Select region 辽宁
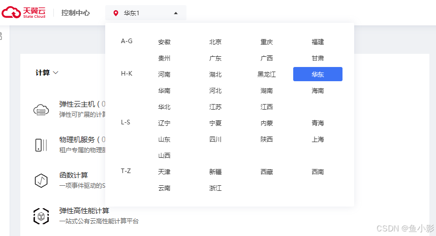The image size is (436, 236). pyautogui.click(x=164, y=123)
